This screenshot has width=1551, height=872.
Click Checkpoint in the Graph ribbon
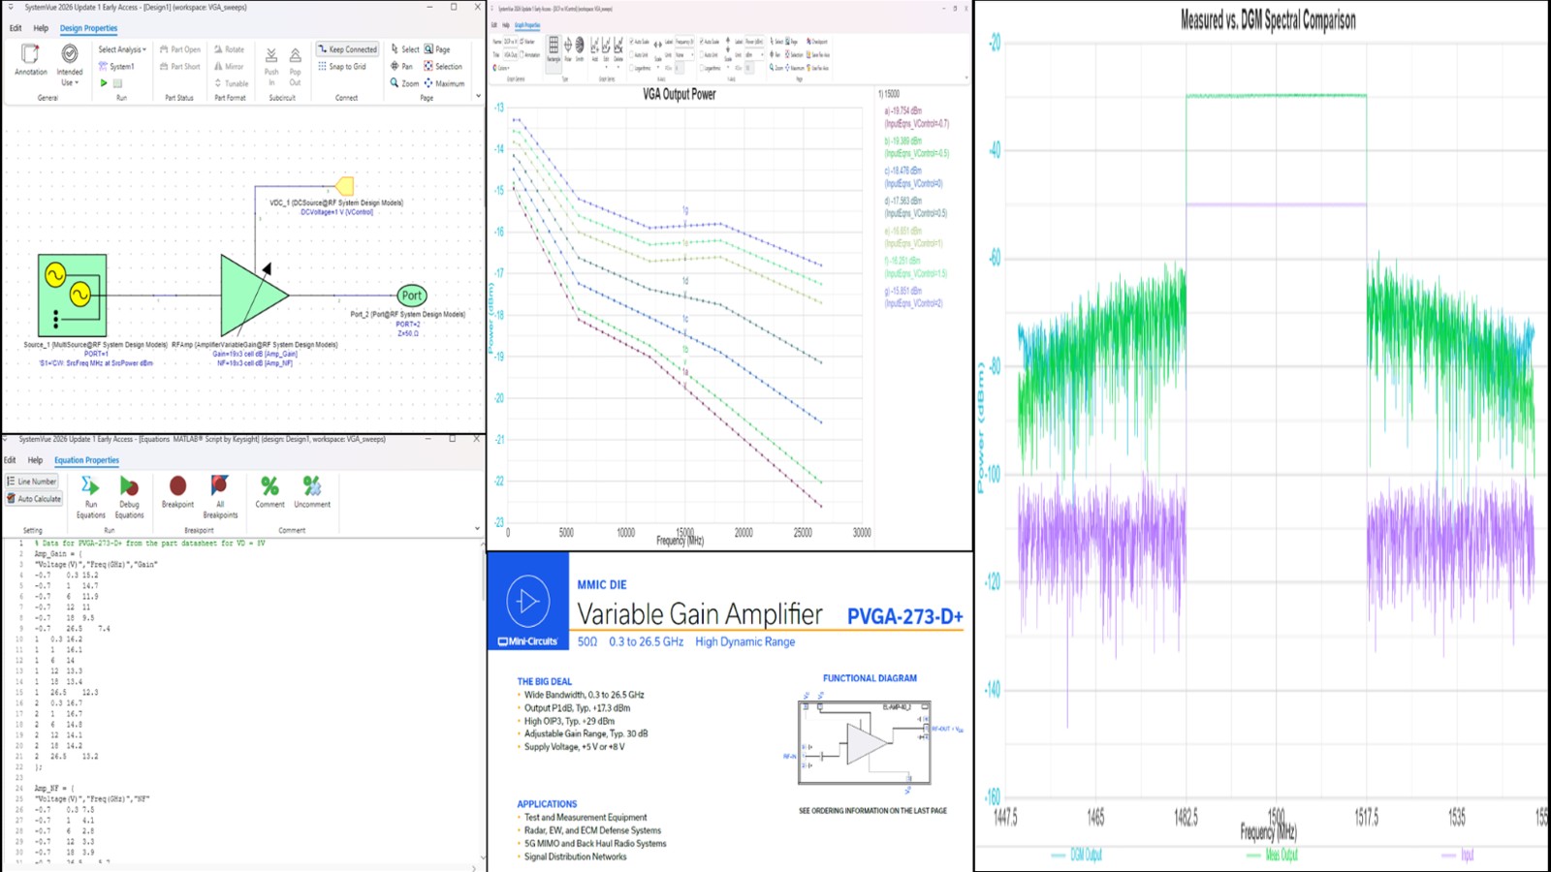click(x=817, y=42)
